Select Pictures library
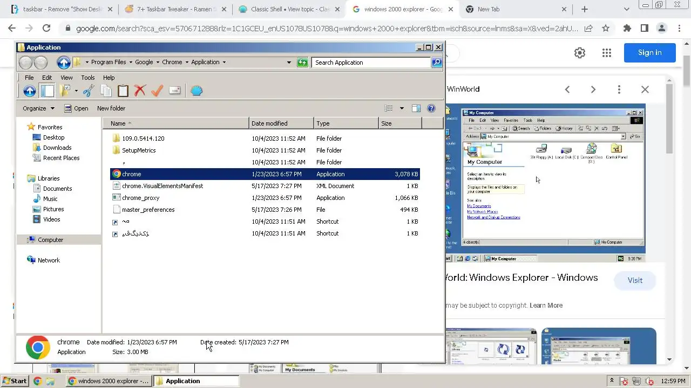Screen dimensions: 691x388 click(x=53, y=209)
